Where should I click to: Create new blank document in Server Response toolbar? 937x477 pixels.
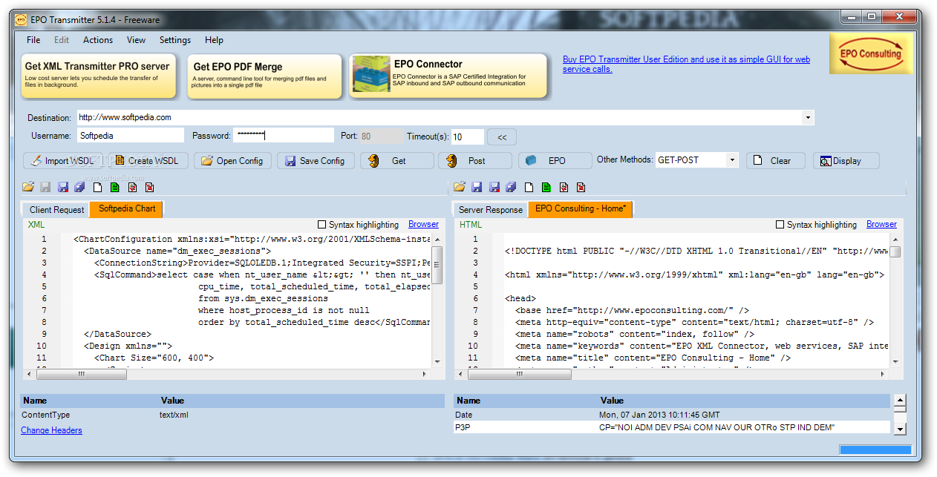[x=529, y=187]
